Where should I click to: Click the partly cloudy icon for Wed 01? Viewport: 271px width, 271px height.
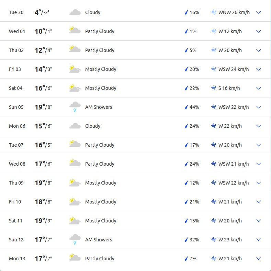pos(75,30)
